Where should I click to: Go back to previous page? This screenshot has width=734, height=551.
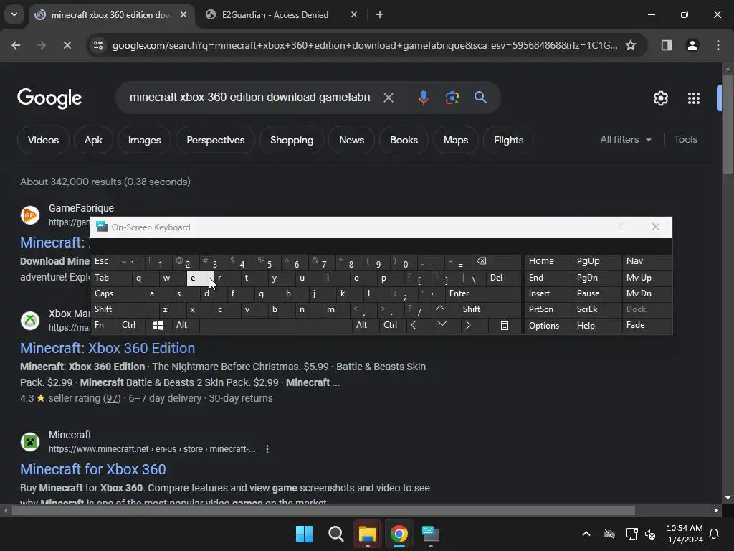tap(16, 45)
